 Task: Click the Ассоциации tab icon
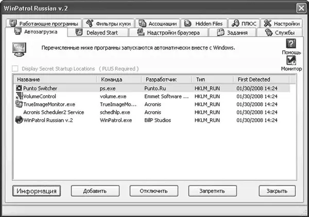pos(142,23)
